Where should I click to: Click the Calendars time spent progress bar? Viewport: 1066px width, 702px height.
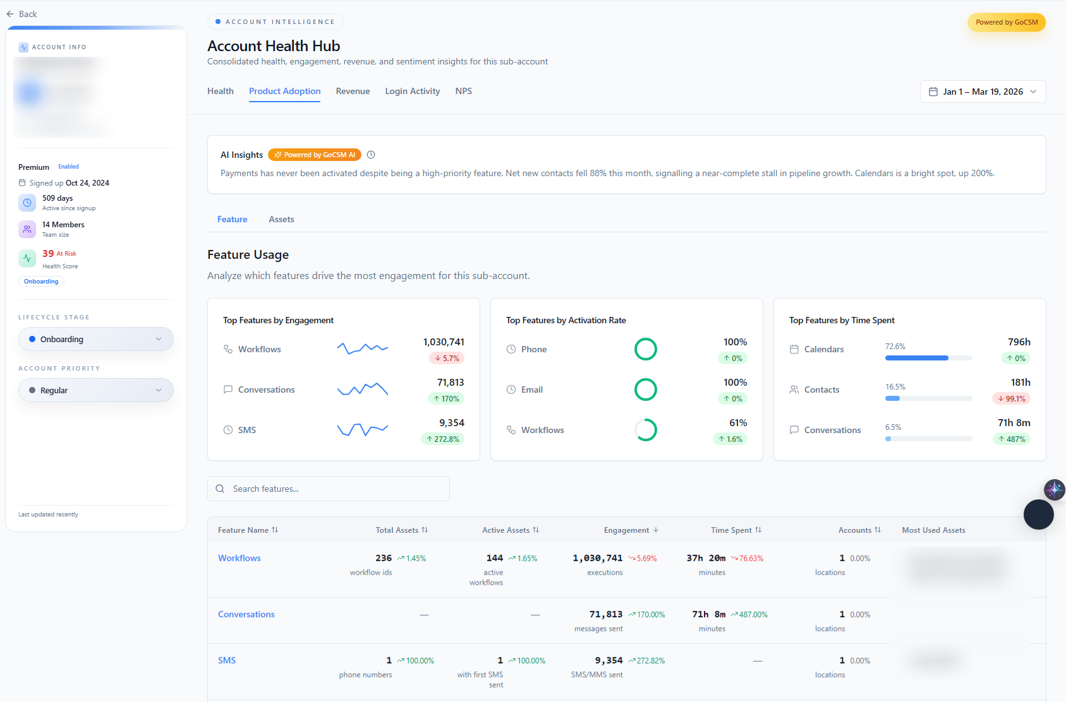tap(928, 358)
